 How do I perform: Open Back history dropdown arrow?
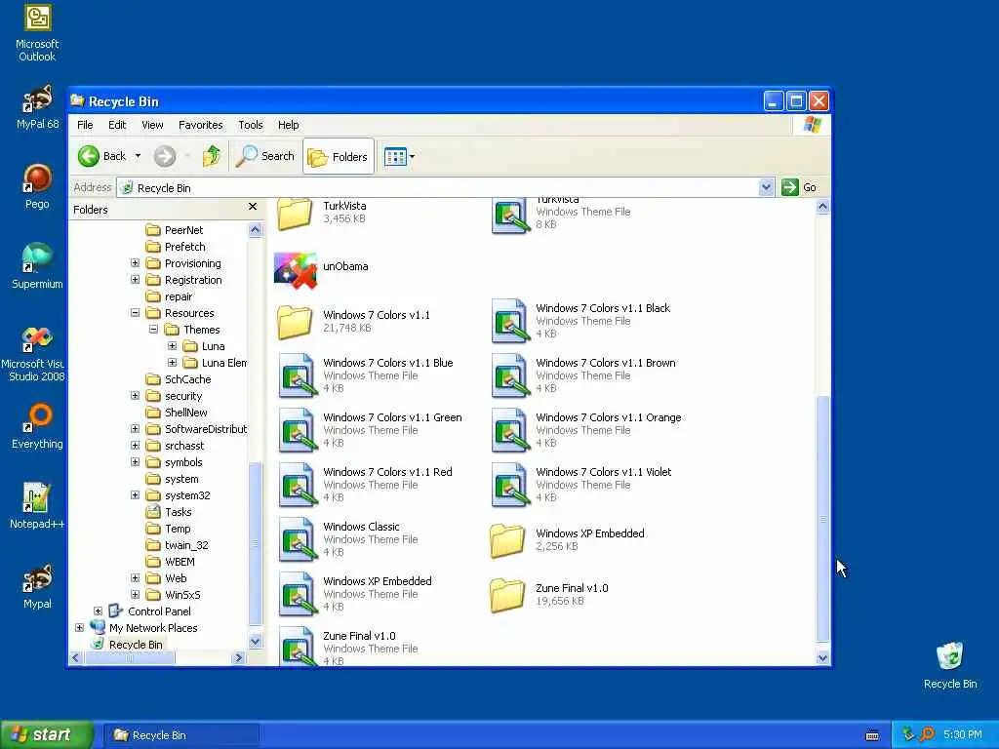(x=138, y=156)
